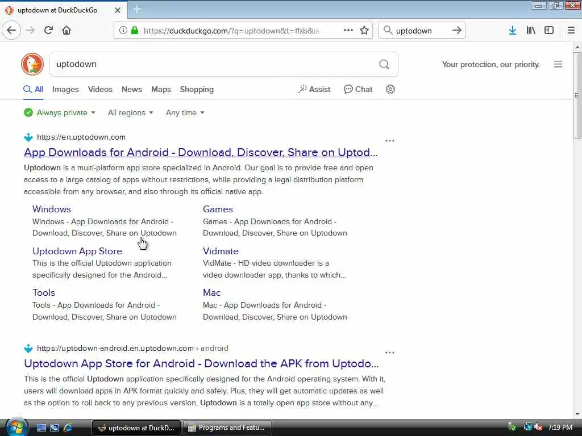Click the Windows Start orb
This screenshot has width=582, height=436.
click(15, 427)
